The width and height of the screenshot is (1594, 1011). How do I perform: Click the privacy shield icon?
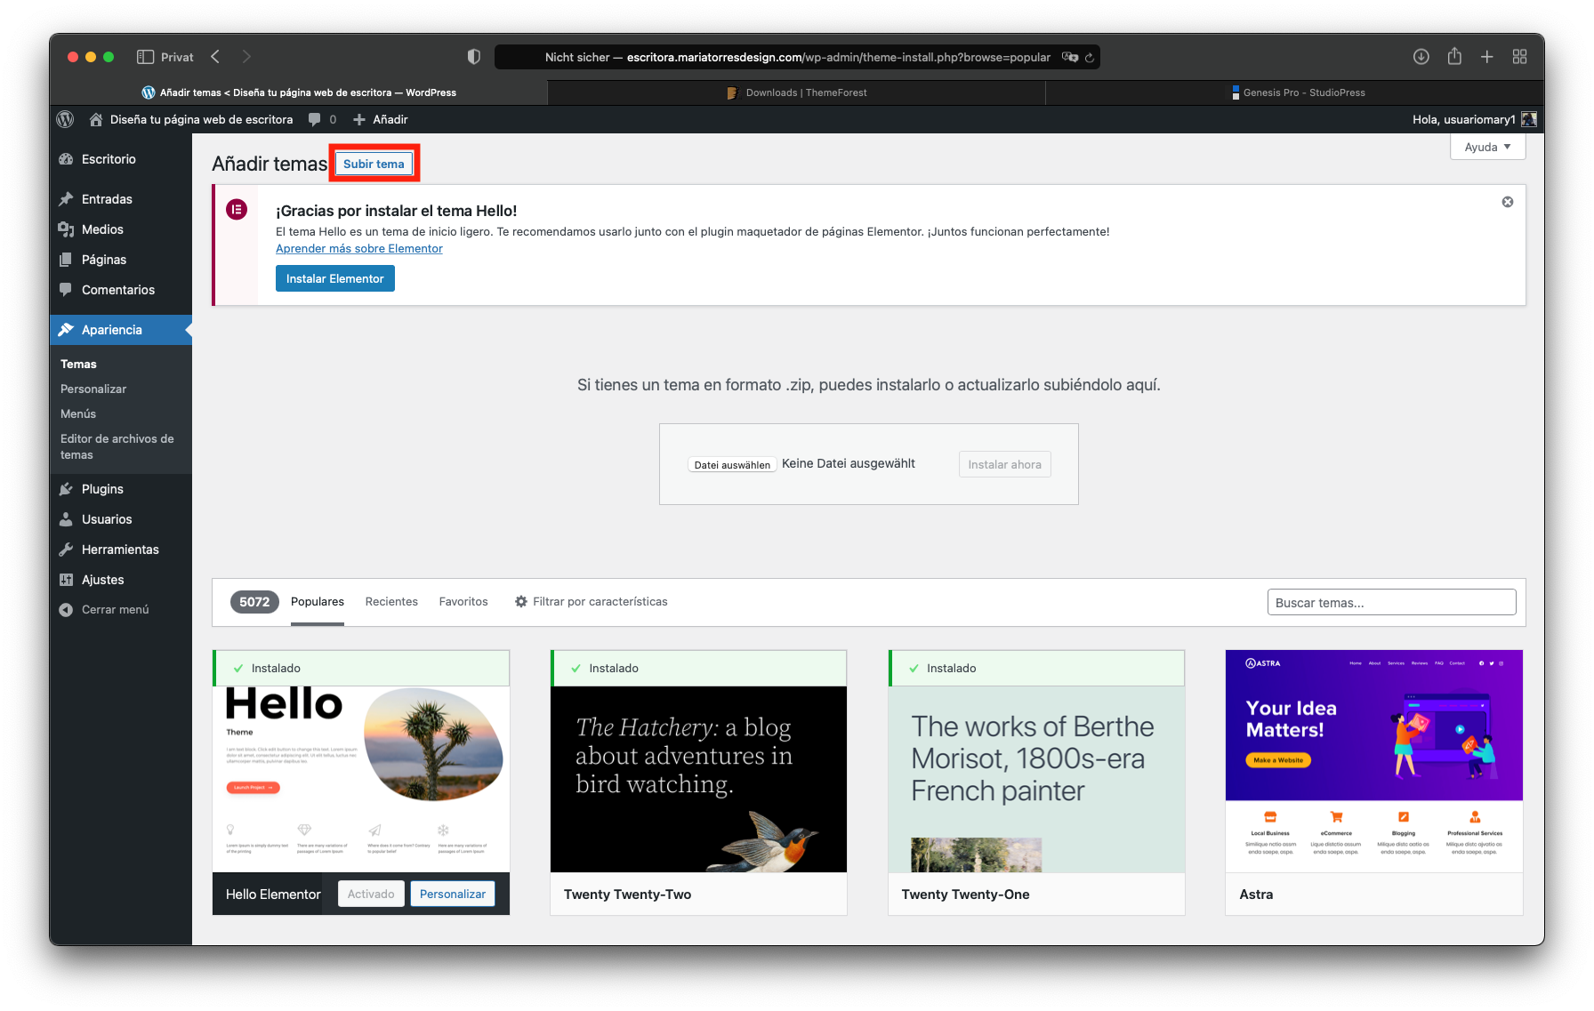click(x=474, y=57)
